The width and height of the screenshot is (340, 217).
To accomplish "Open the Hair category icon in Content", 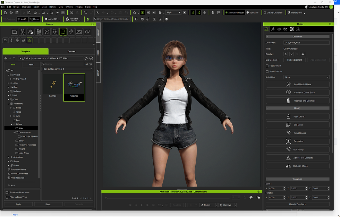I will pyautogui.click(x=46, y=32).
